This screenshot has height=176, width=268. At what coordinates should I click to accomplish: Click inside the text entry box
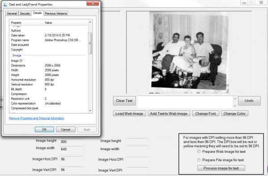pos(185,102)
